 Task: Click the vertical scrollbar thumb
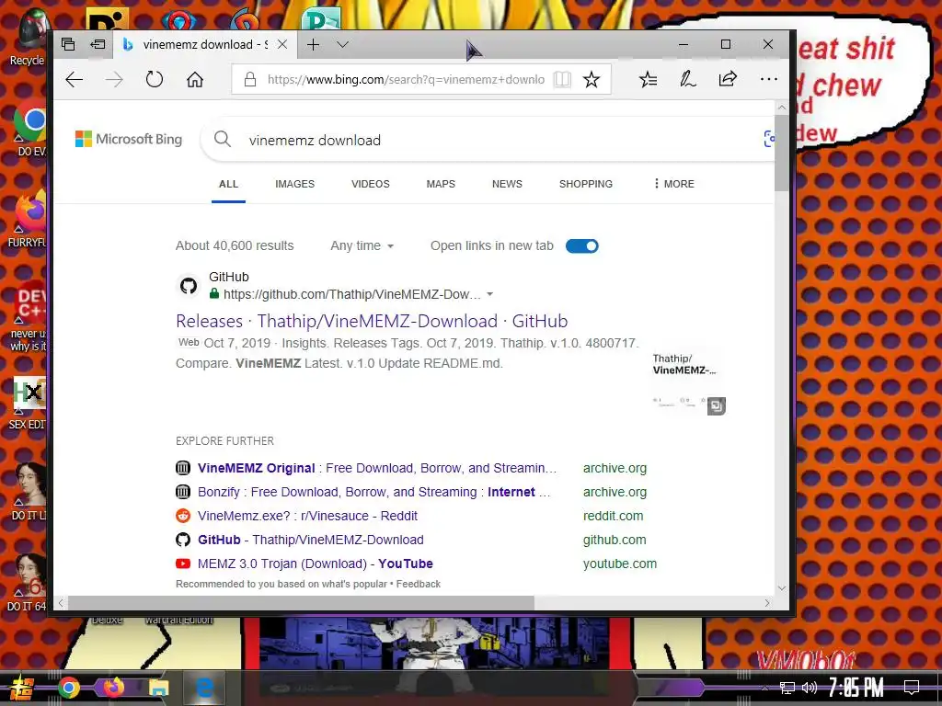coord(781,153)
